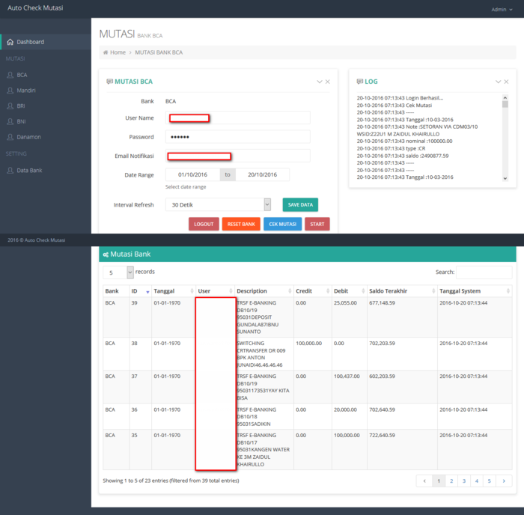Open the Mandiri sidebar entry

click(25, 91)
